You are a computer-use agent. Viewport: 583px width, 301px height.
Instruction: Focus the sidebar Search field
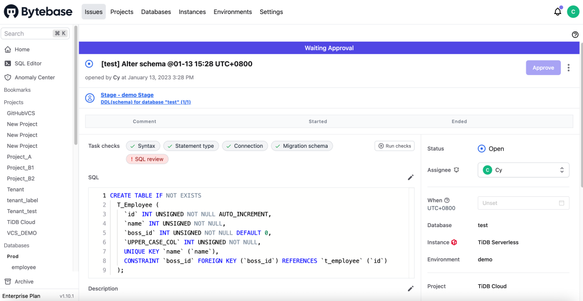point(35,33)
